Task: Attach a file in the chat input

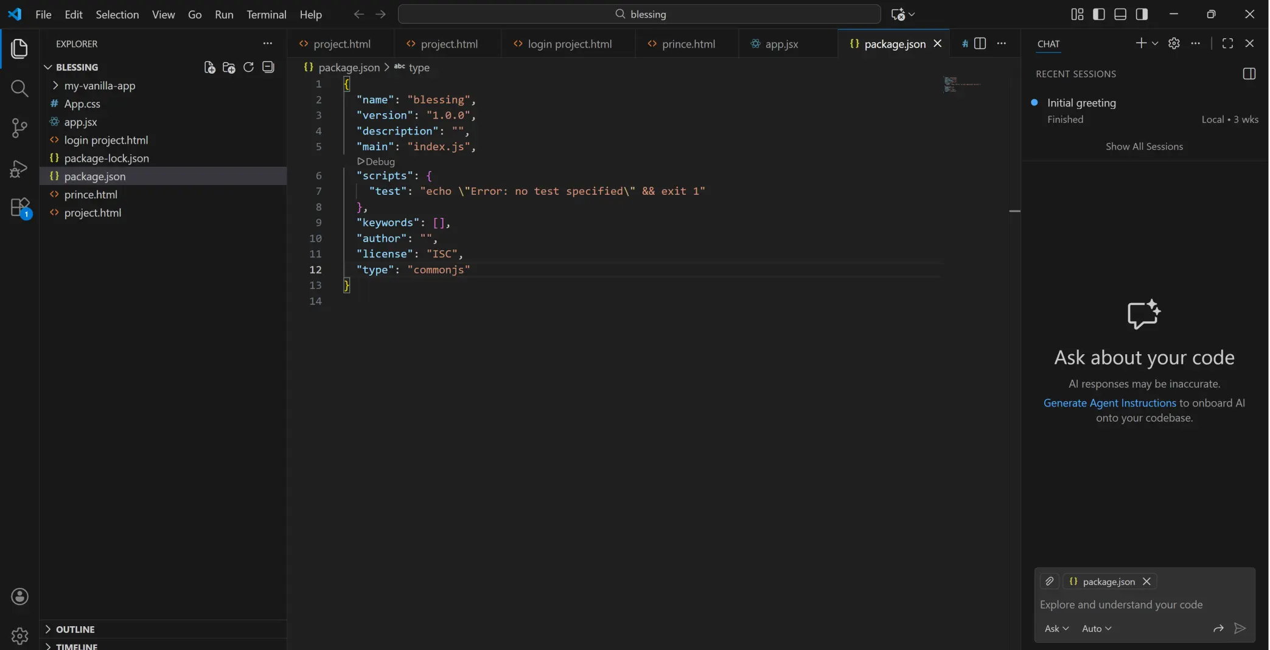Action: [x=1049, y=581]
